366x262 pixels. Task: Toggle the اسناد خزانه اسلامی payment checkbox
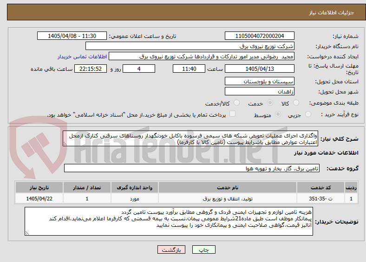coord(233,114)
